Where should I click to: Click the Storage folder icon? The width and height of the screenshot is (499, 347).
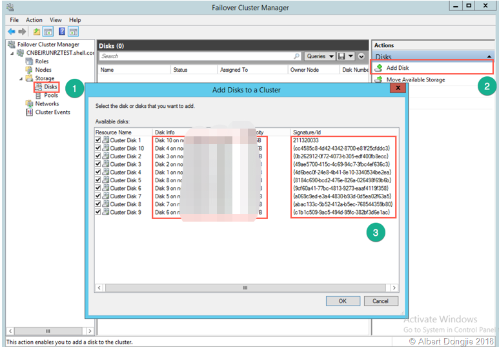click(x=29, y=78)
